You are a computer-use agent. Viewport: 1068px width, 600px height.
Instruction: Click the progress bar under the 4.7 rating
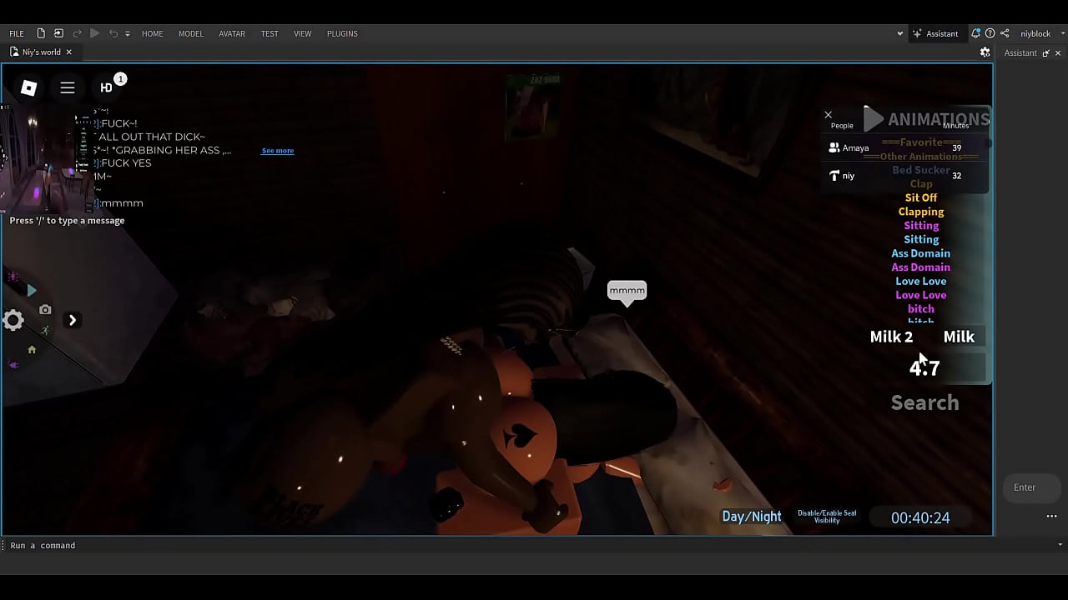(924, 383)
